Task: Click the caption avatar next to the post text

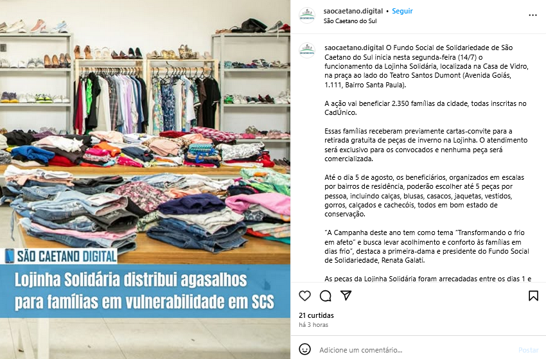Action: [x=307, y=51]
